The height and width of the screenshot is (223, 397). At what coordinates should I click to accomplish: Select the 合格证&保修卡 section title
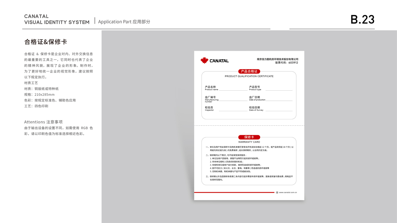46,42
